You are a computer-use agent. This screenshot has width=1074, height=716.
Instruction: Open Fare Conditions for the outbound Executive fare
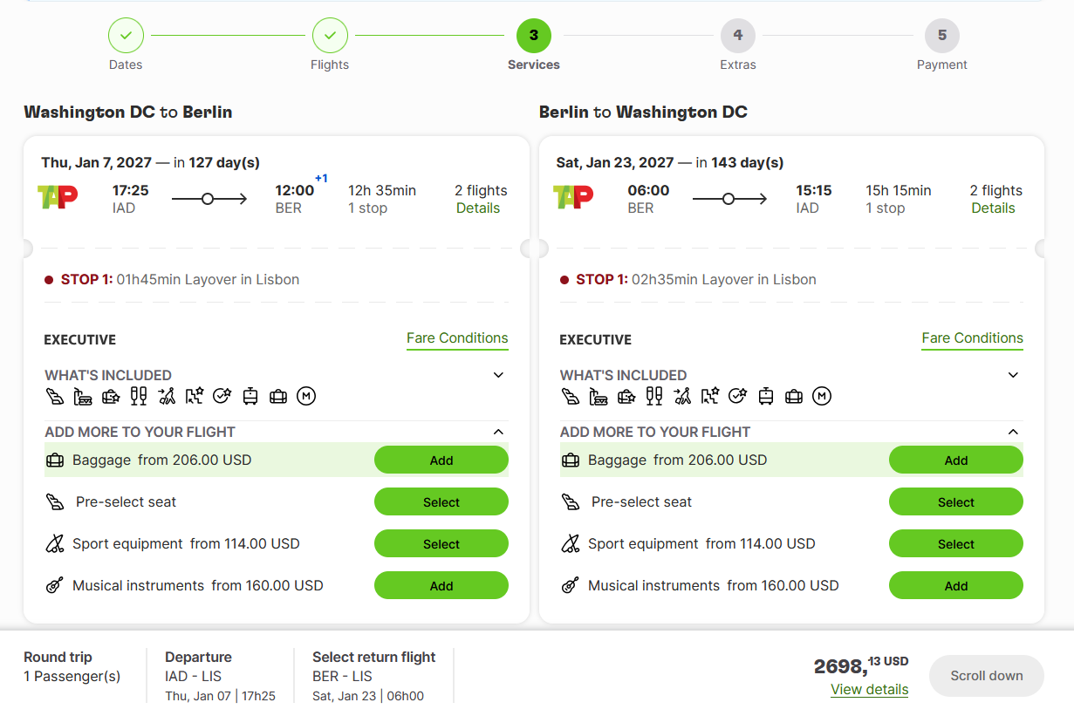[457, 338]
